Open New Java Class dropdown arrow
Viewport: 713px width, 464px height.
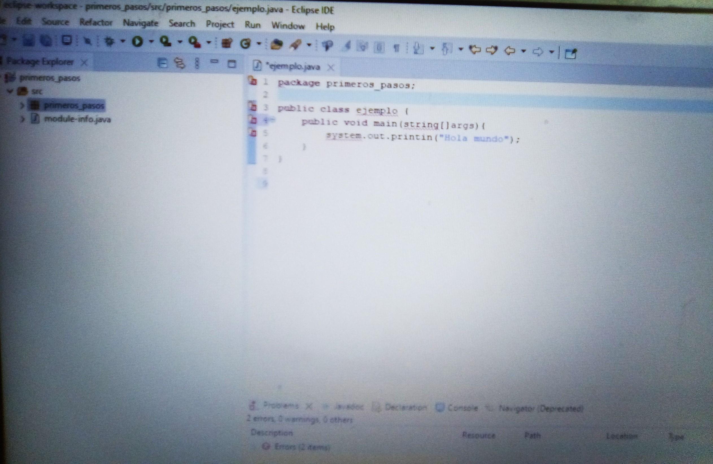[259, 44]
